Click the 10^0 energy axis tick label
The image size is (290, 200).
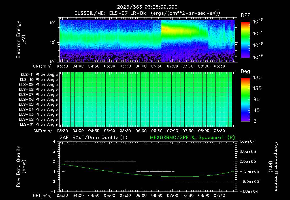click(x=52, y=62)
